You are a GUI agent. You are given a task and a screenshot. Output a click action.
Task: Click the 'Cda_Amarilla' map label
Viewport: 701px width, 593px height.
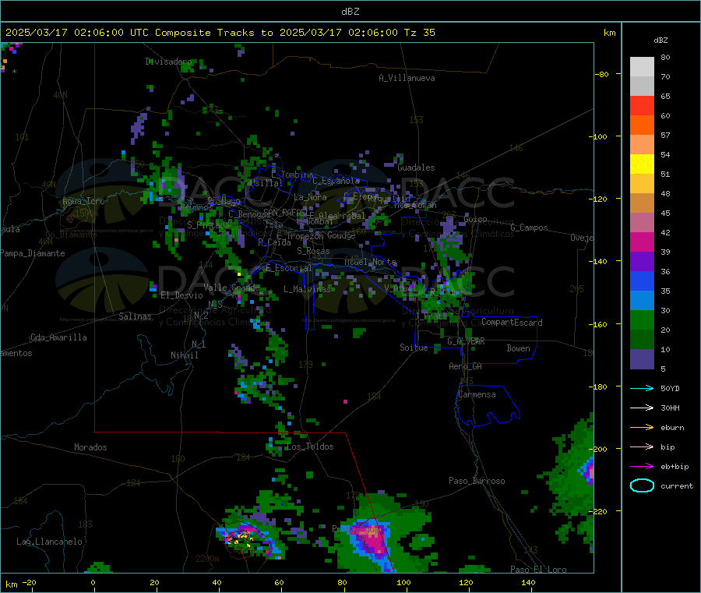coord(58,337)
